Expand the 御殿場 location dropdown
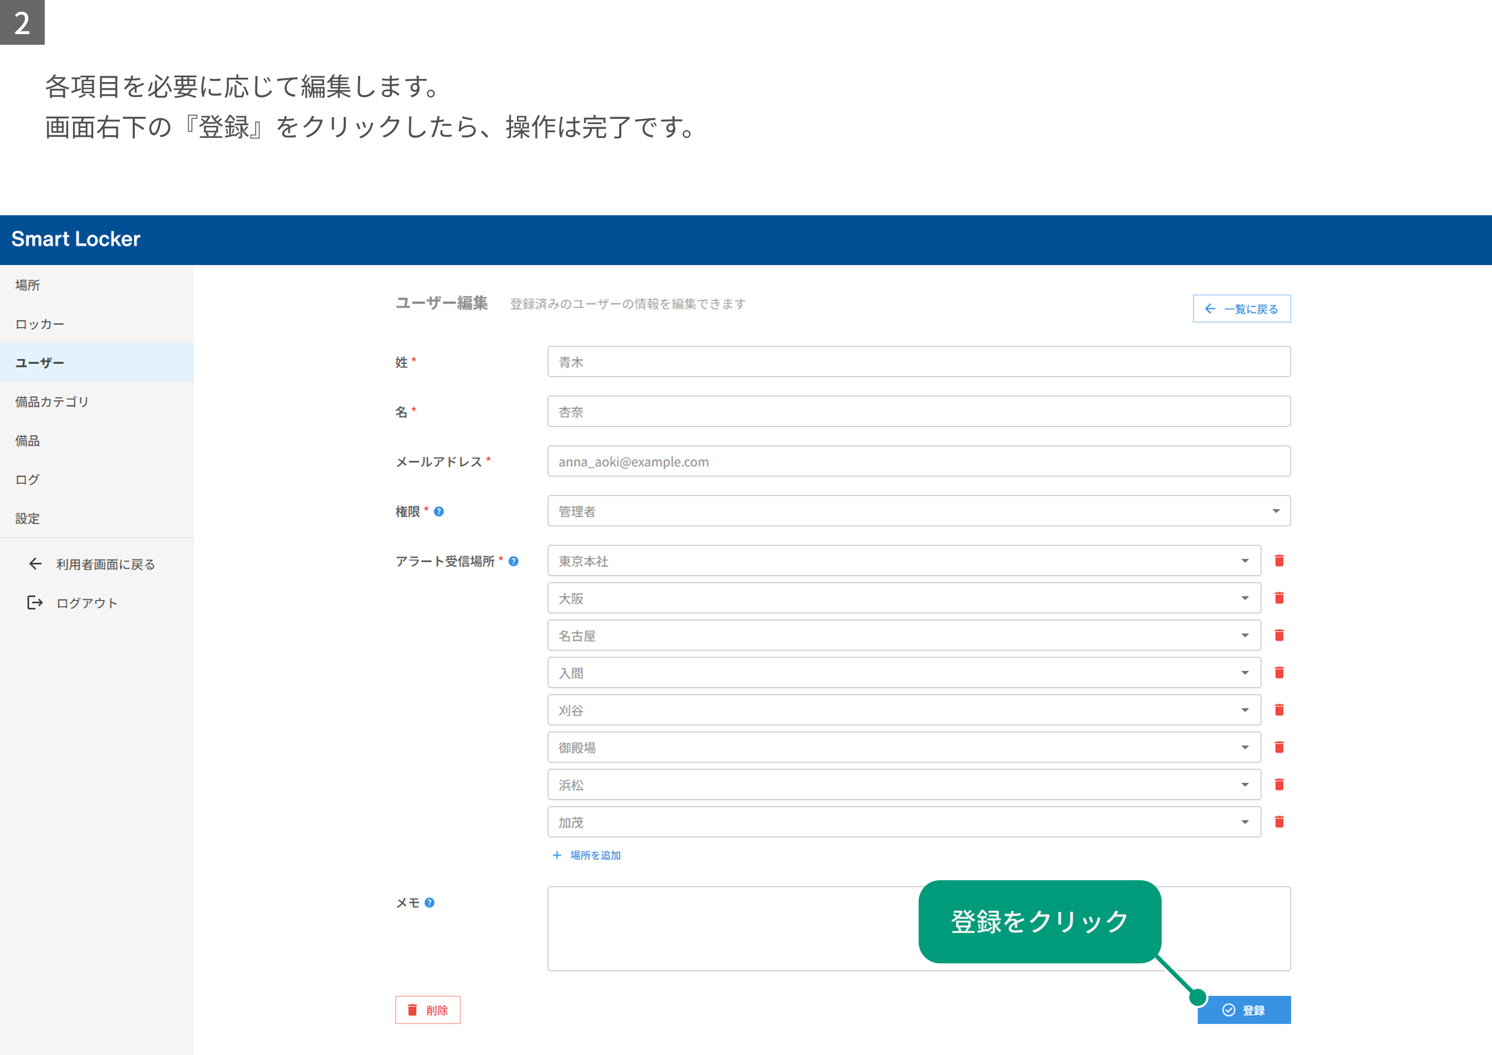1492x1055 pixels. [x=904, y=747]
